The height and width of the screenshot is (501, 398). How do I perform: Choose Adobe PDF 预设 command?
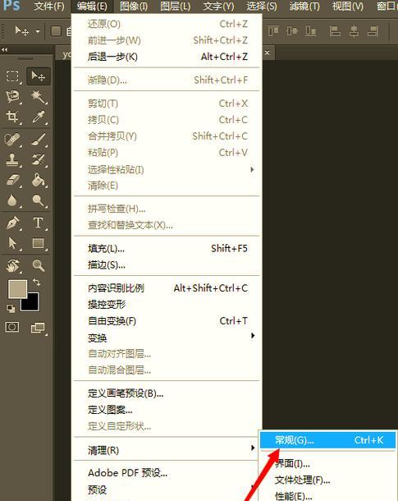(167, 473)
